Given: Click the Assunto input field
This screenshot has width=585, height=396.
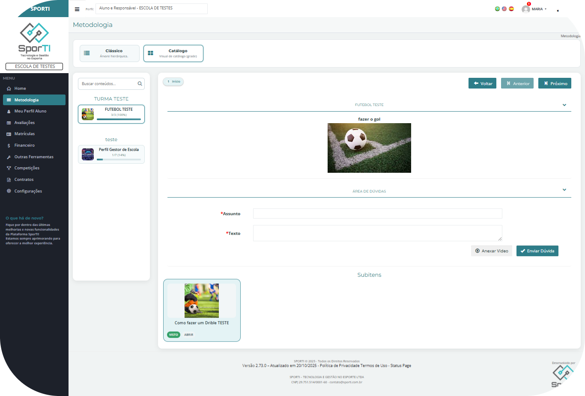Looking at the screenshot, I should pos(377,213).
